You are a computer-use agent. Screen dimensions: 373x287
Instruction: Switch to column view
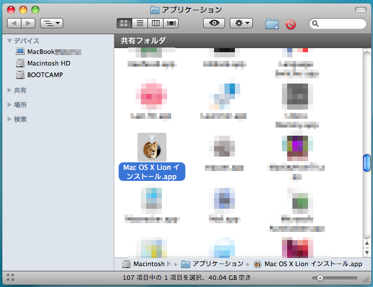pyautogui.click(x=155, y=23)
